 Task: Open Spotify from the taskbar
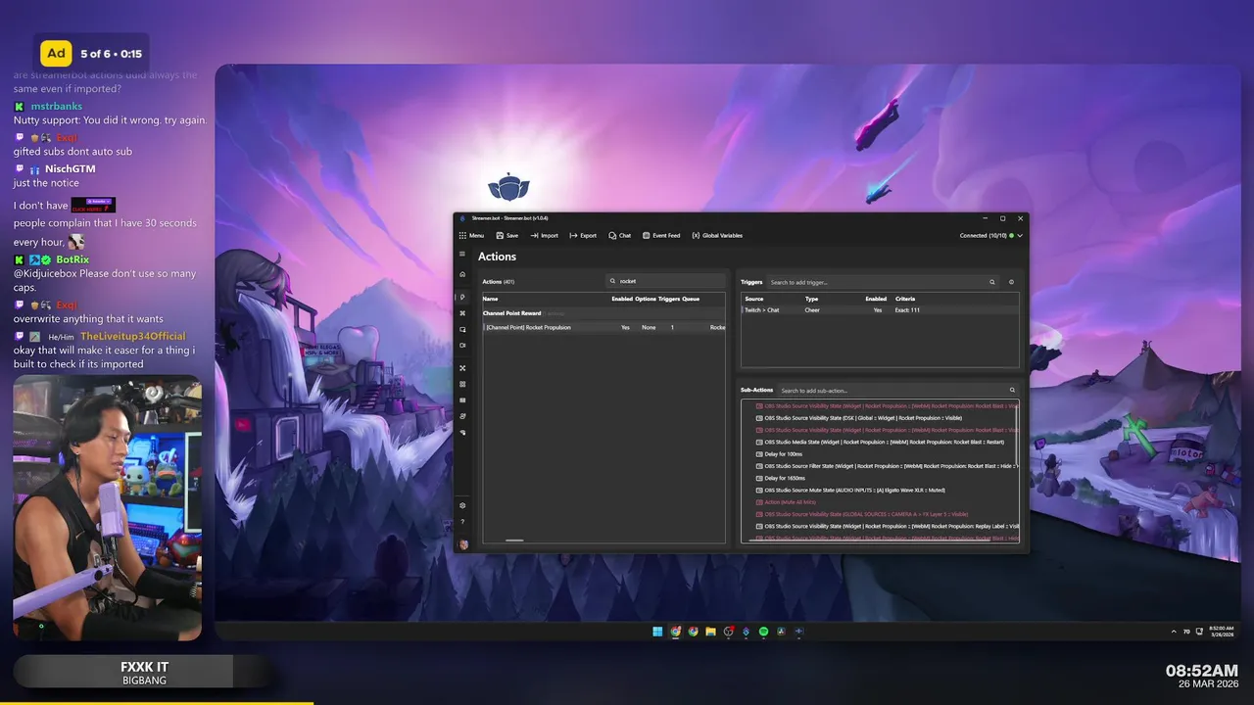tap(763, 632)
